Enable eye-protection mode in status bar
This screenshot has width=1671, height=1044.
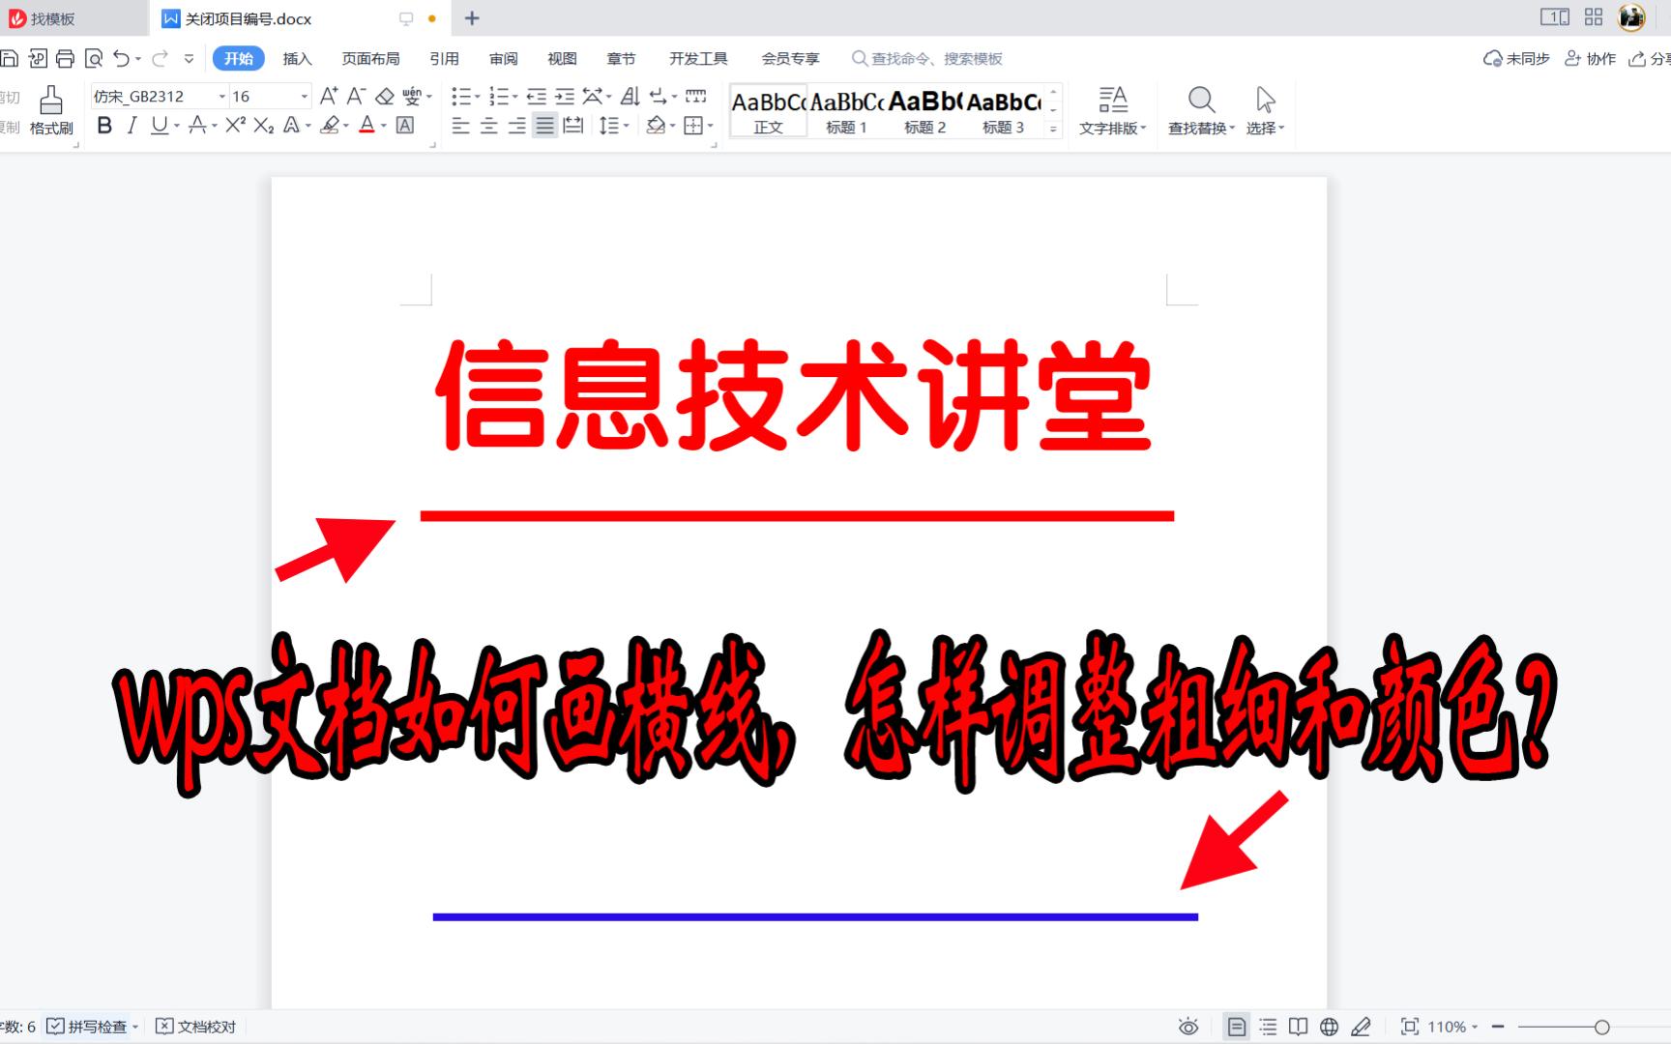pos(1188,1026)
